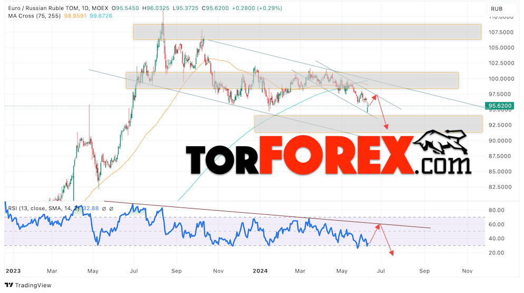
Task: Click the 97.5000 price axis label
Action: coord(501,94)
